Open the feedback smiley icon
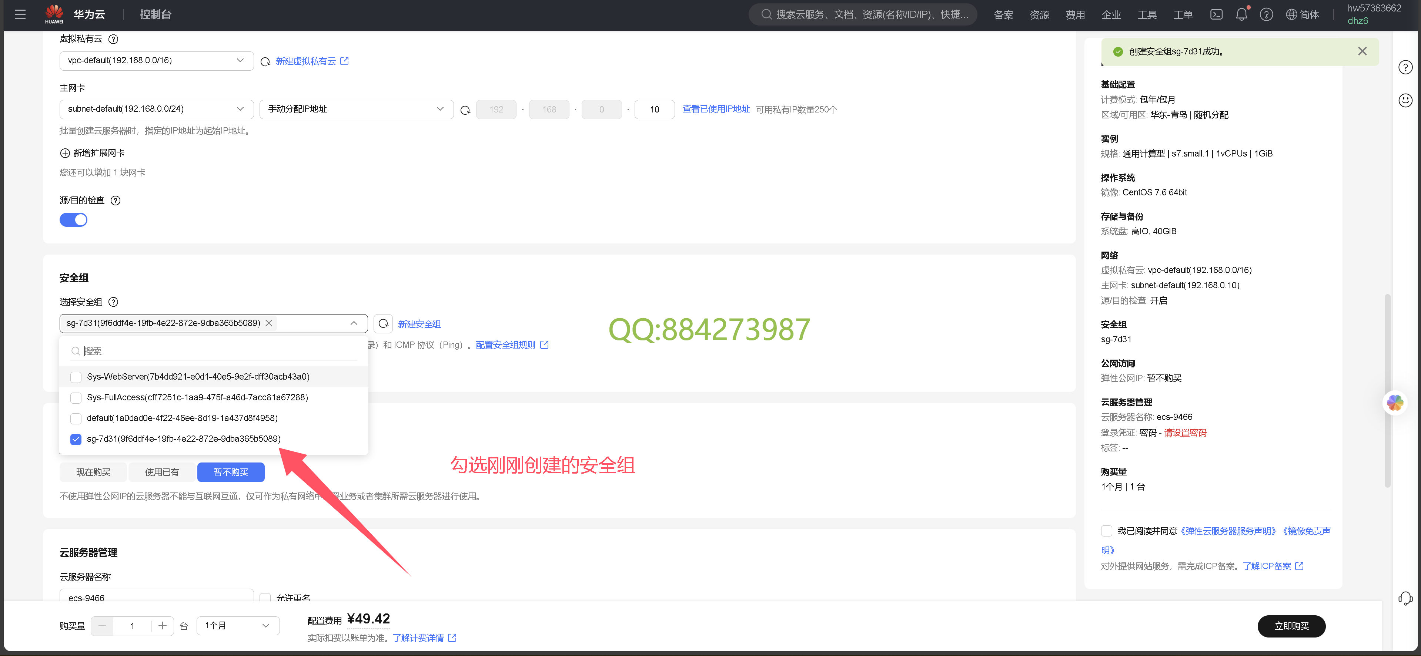Image resolution: width=1421 pixels, height=656 pixels. [x=1405, y=100]
